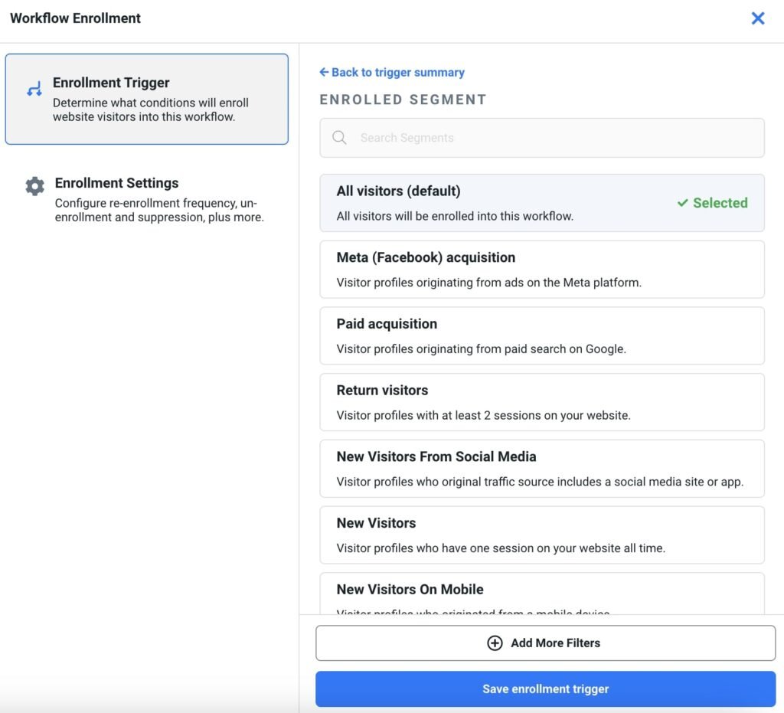Select New Visitors From Social Media segment

coord(541,469)
